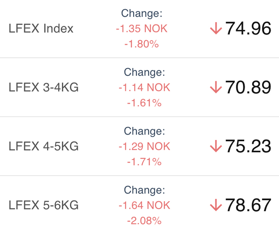The image size is (279, 233).
Task: Click the red down arrow beside 70.89
Action: [216, 87]
